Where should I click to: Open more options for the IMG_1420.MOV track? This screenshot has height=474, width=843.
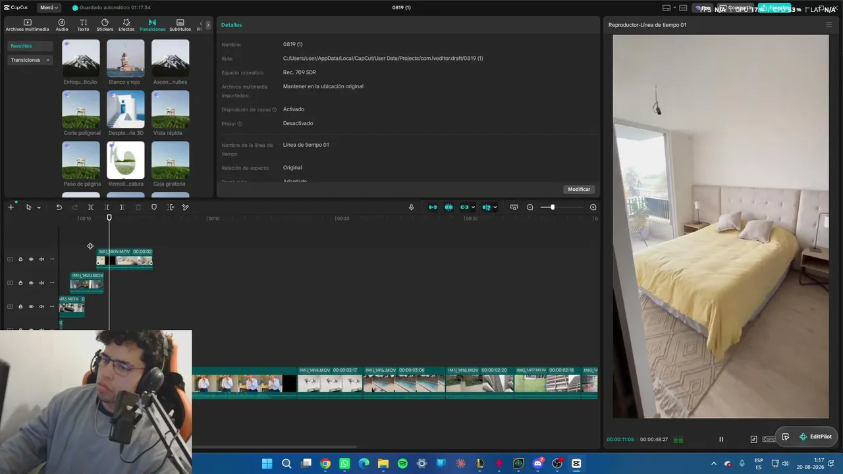pyautogui.click(x=52, y=283)
